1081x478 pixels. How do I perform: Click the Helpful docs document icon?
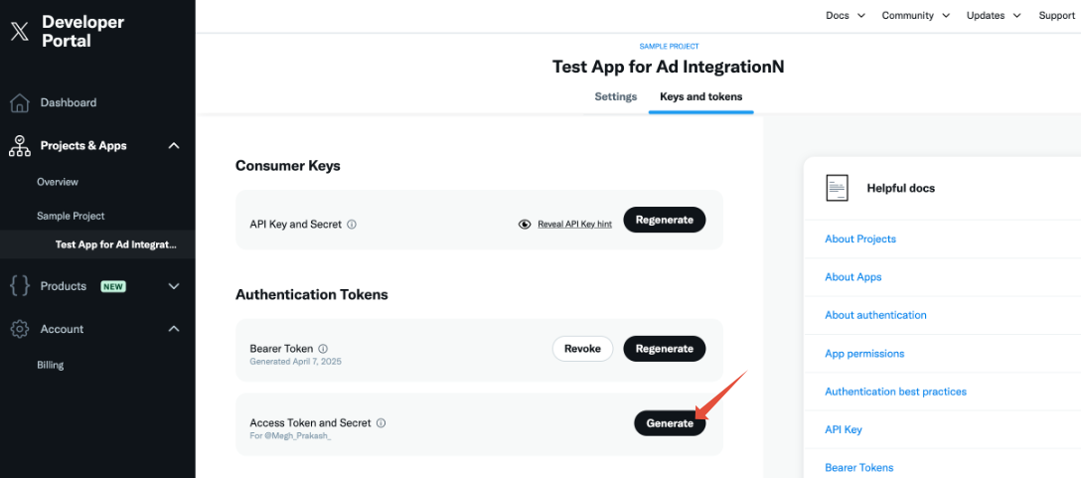[837, 188]
